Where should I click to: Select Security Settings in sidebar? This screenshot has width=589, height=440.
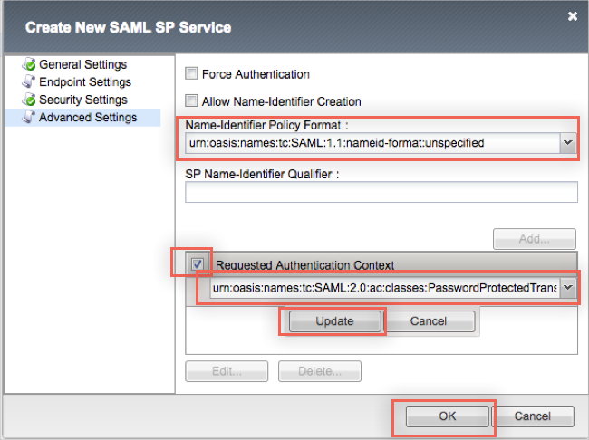[82, 100]
